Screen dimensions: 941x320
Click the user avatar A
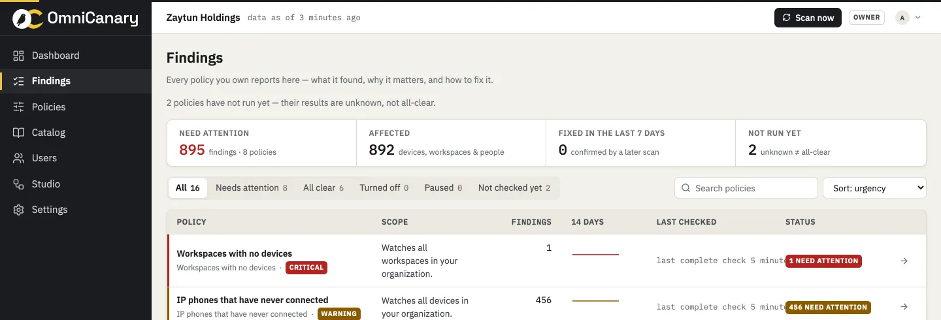[x=902, y=18]
